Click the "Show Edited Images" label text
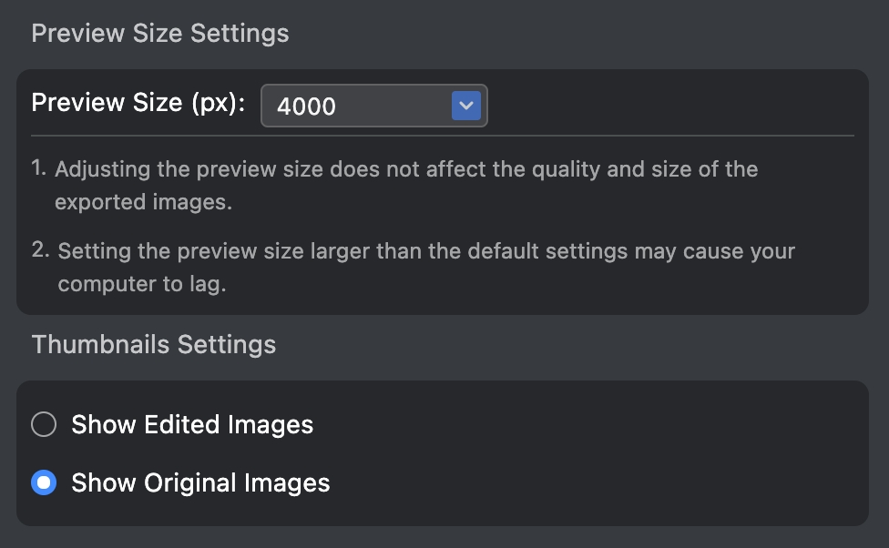The height and width of the screenshot is (548, 889). tap(192, 424)
